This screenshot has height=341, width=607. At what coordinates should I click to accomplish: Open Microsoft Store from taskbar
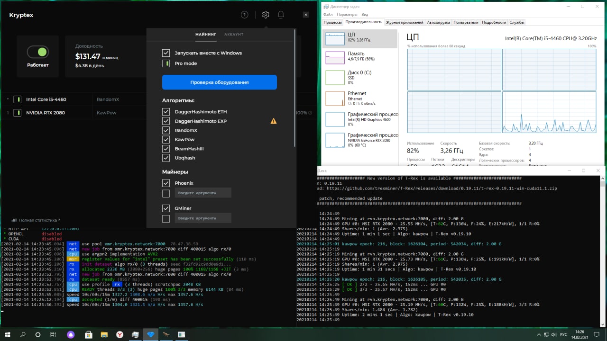tap(88, 334)
